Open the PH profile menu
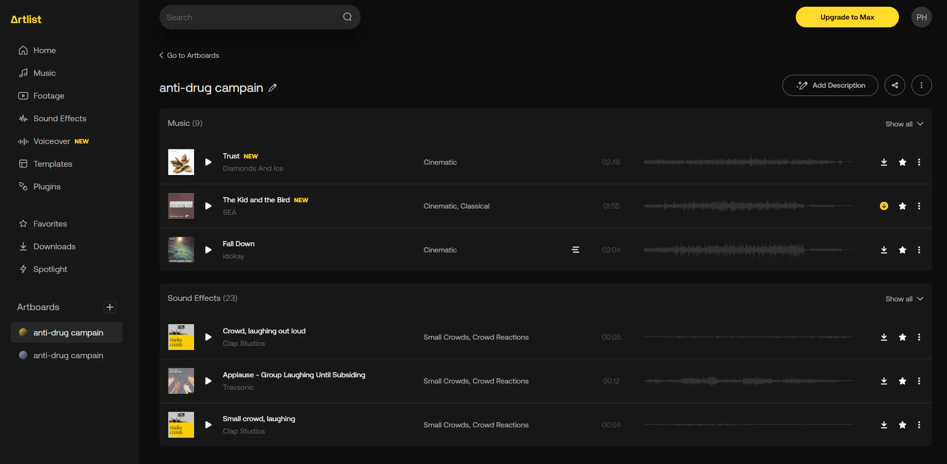The image size is (947, 464). tap(921, 17)
